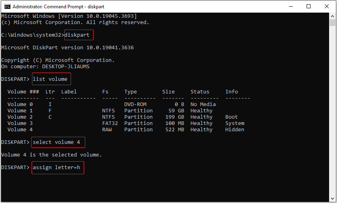Click the 'select volume 4' command text
The image size is (337, 203).
pos(56,142)
